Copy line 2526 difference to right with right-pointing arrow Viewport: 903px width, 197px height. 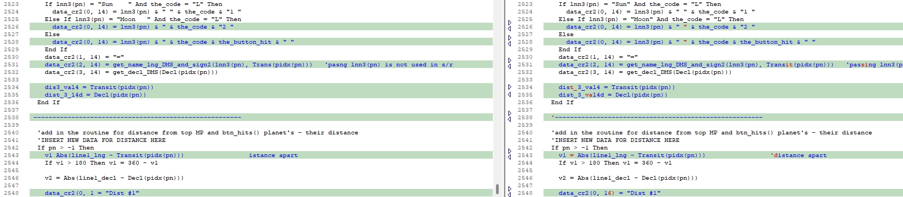[510, 23]
